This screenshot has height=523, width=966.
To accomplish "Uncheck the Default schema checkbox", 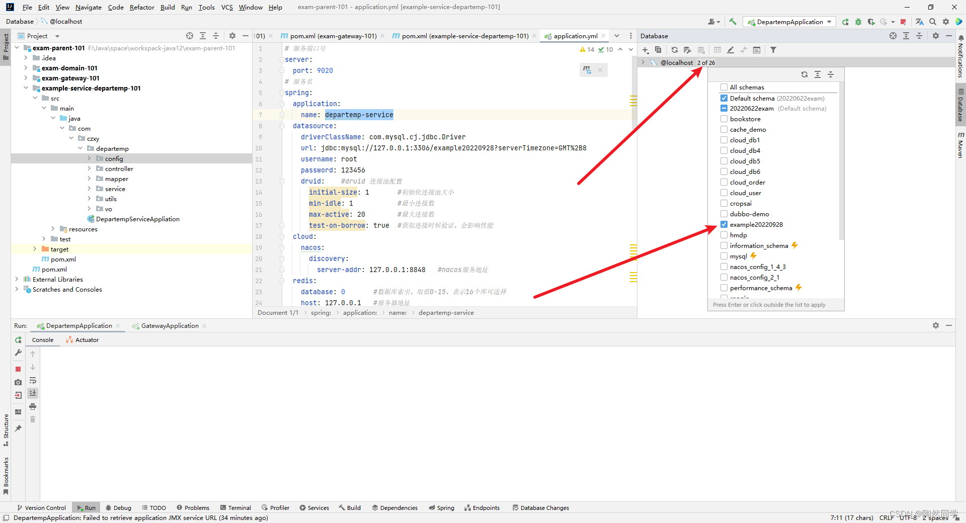I will (x=724, y=98).
